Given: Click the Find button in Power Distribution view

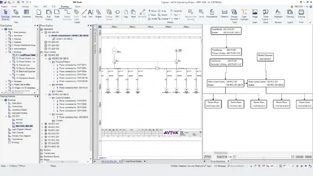Looking at the screenshot, I should pos(207,157).
